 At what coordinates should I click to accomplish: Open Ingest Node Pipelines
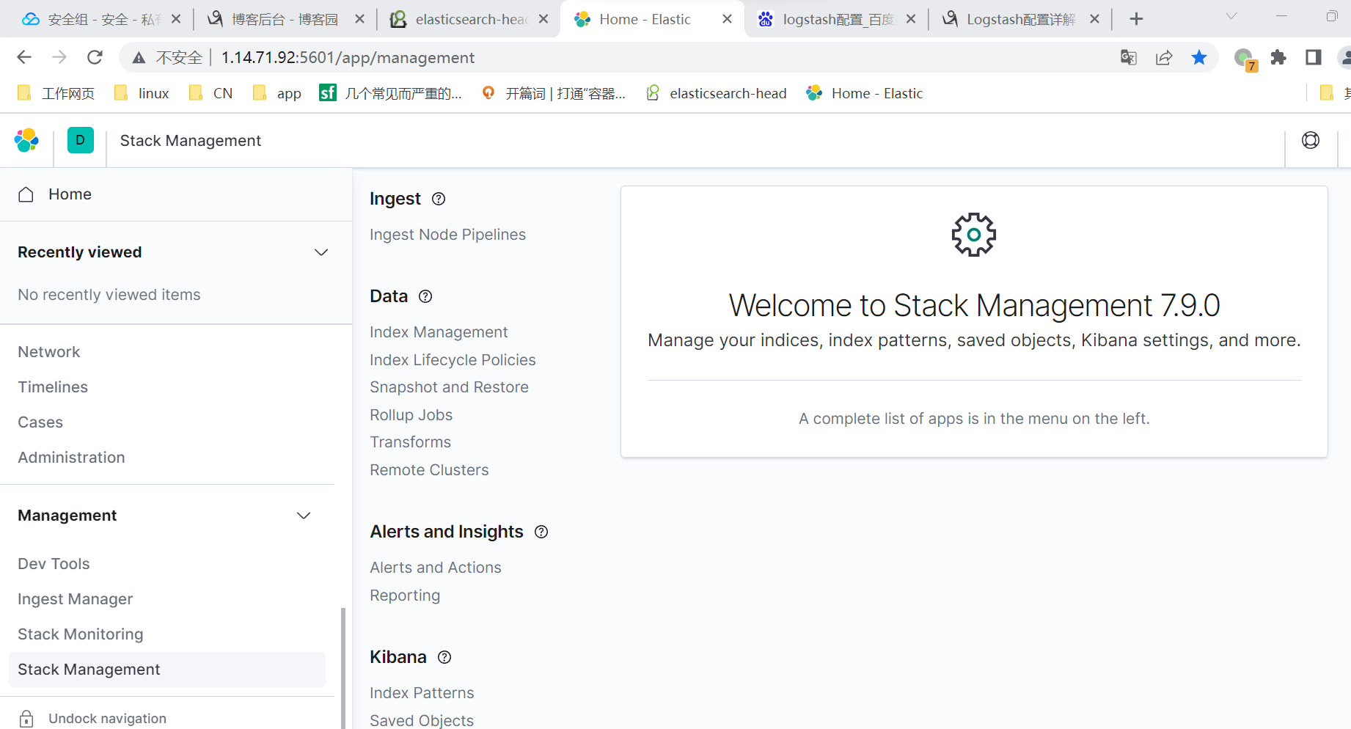click(447, 235)
